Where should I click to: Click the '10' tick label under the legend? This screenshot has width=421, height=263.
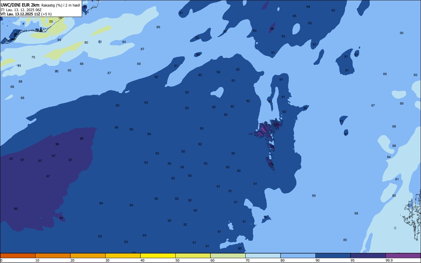37,260
